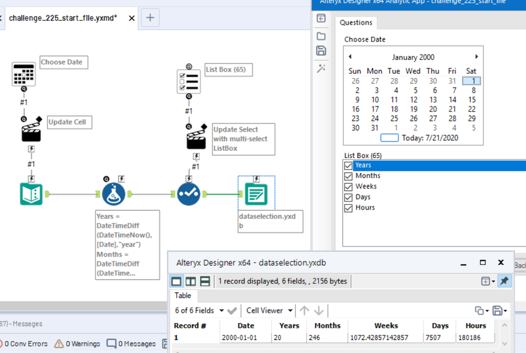The height and width of the screenshot is (353, 526).
Task: Copy results with copy icon
Action: click(480, 311)
